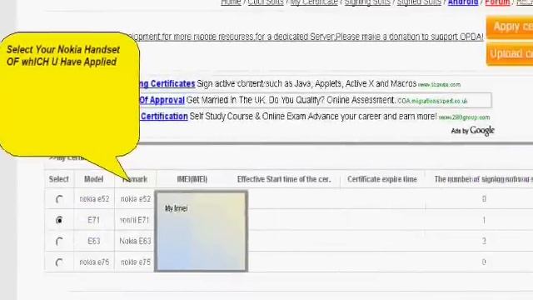Click the Remark cell reading nokia e52

click(x=135, y=199)
